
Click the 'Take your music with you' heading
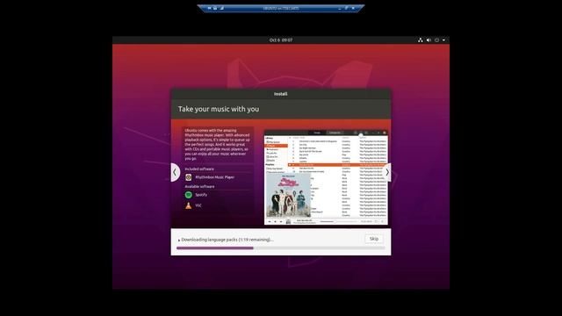pyautogui.click(x=219, y=109)
